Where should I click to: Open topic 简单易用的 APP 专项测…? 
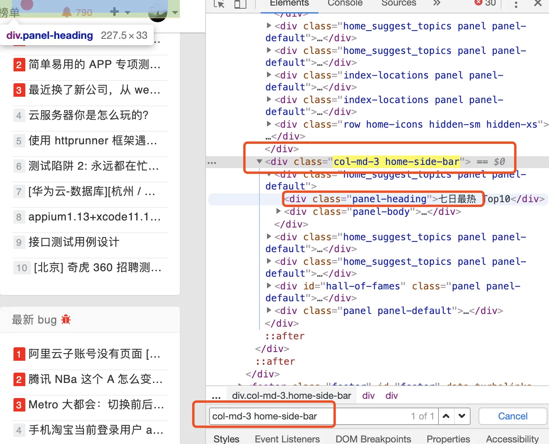95,64
